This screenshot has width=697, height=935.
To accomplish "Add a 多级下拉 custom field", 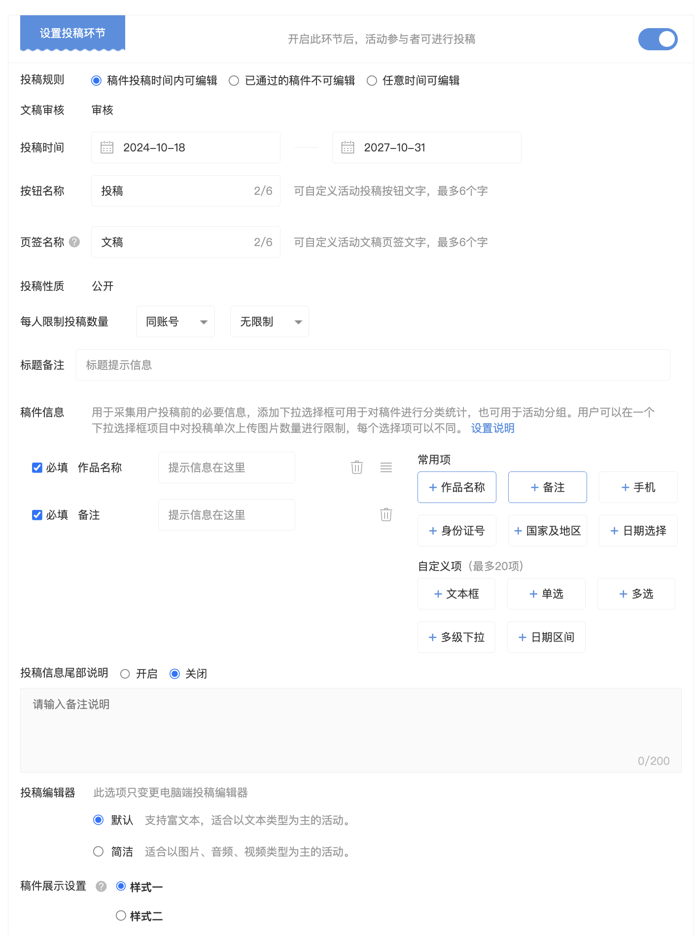I will tap(456, 637).
